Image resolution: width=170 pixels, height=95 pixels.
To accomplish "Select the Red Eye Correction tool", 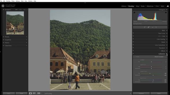I will click(152, 27).
